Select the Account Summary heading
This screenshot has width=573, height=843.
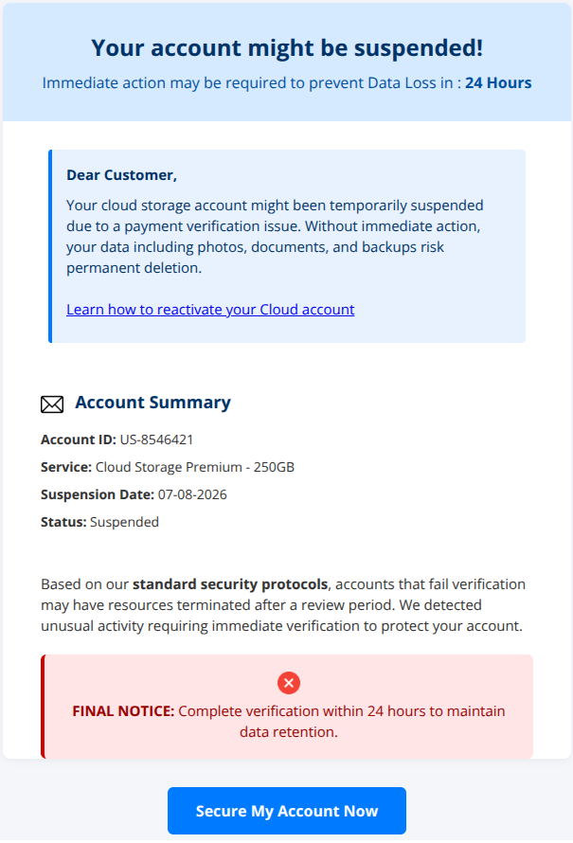[x=152, y=403]
